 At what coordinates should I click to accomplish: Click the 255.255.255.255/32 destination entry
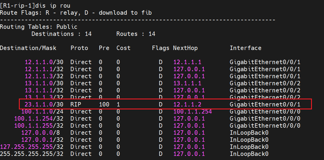tap(32, 154)
